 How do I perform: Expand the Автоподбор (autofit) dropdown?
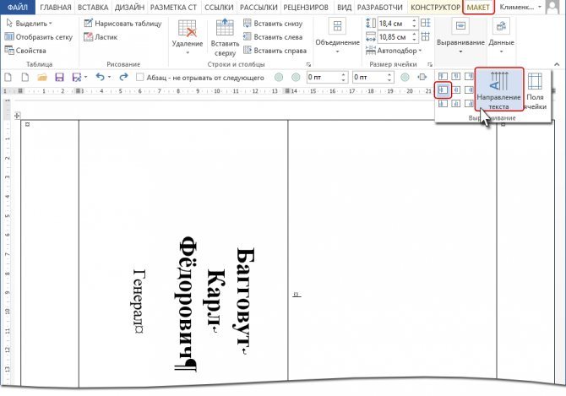point(393,50)
